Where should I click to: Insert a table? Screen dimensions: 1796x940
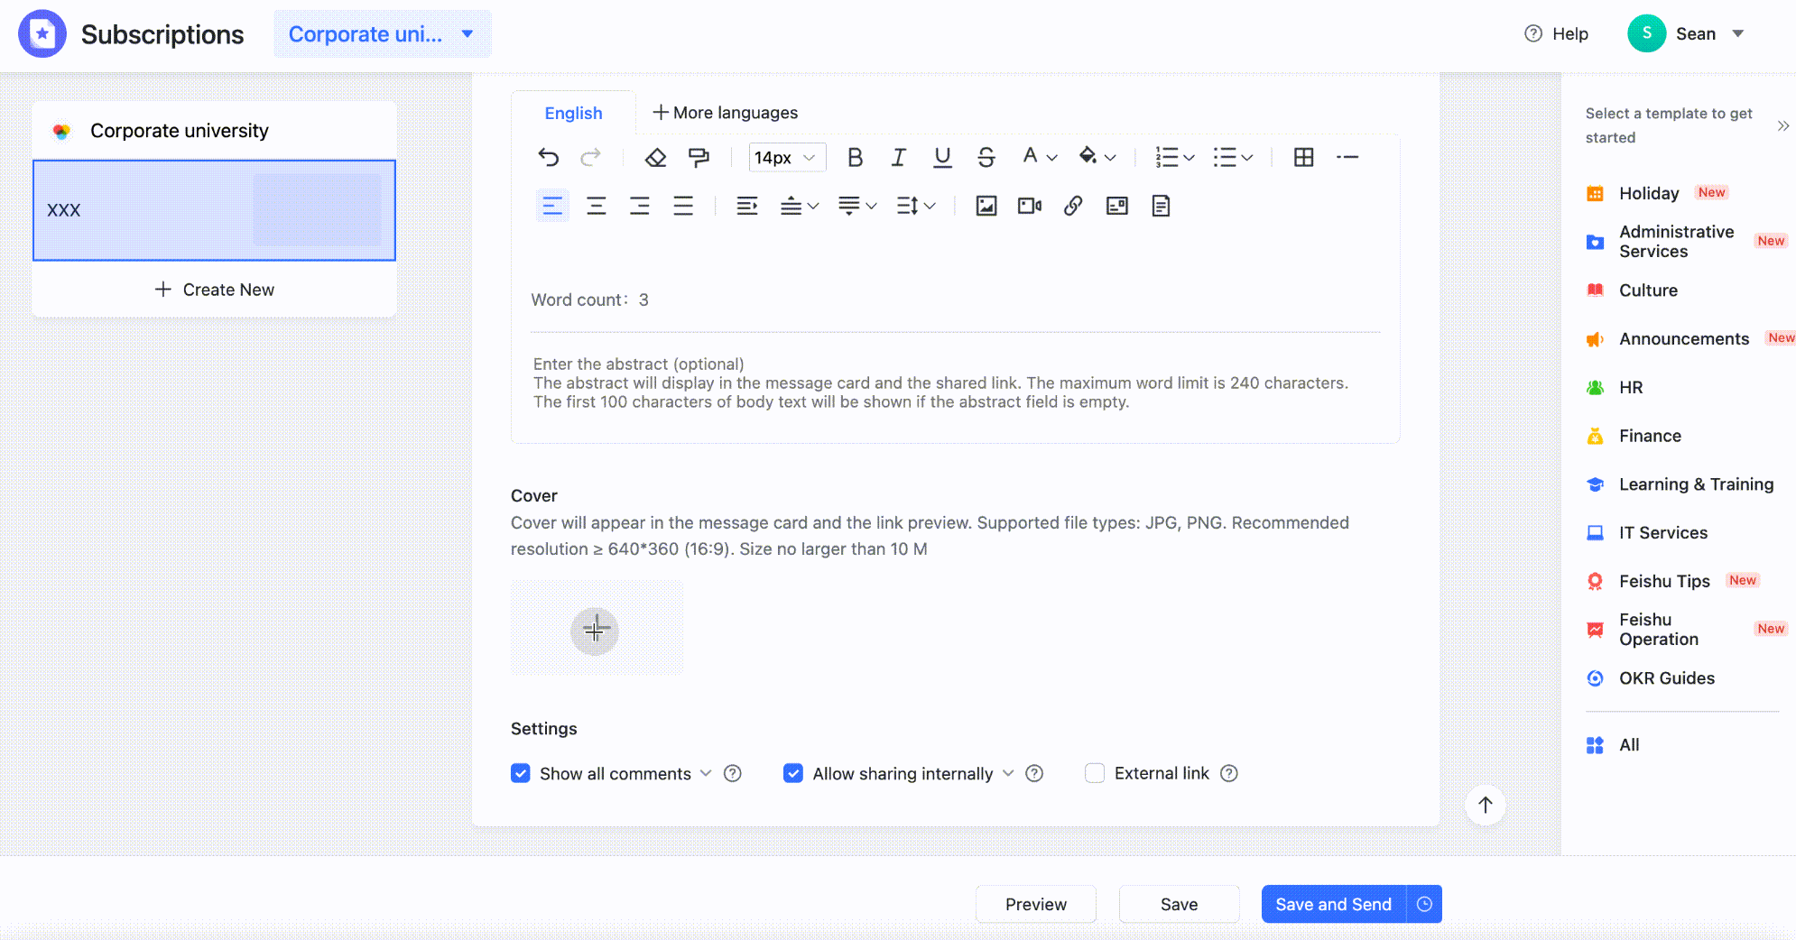pos(1303,158)
